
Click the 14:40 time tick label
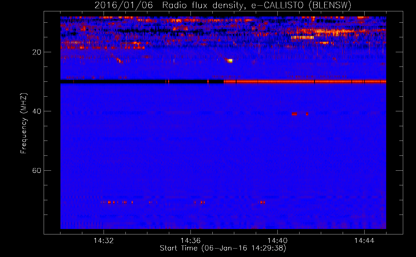(277, 241)
